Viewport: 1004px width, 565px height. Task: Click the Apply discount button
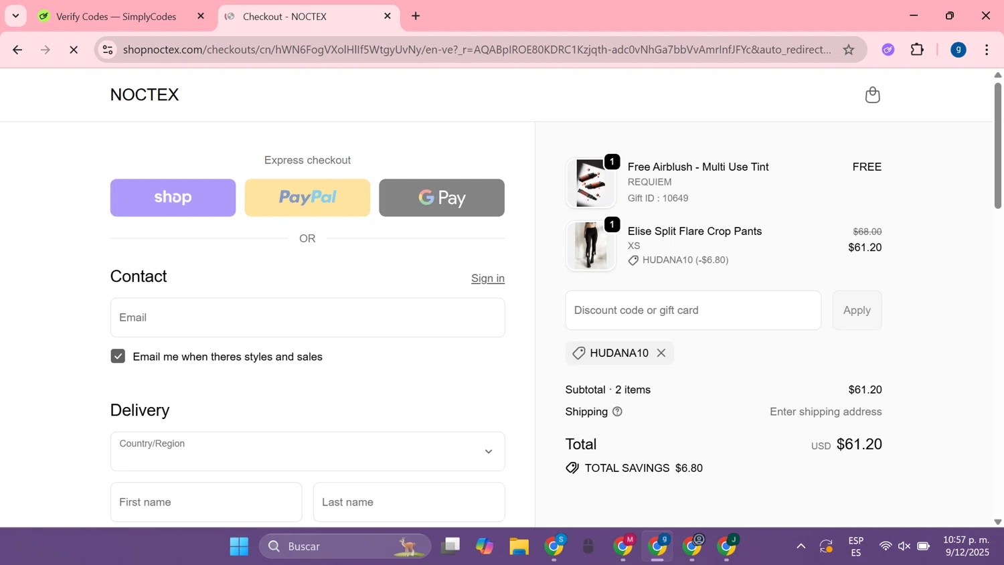point(857,310)
